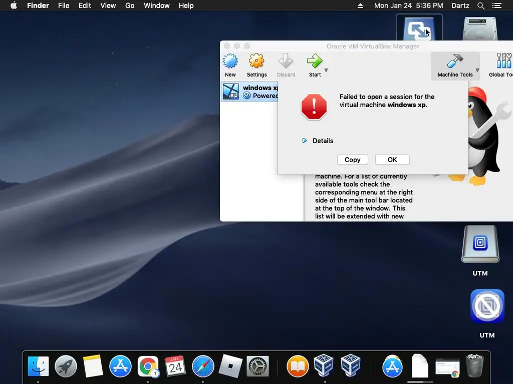This screenshot has width=513, height=384.
Task: Click the Copy button in error dialog
Action: (x=352, y=159)
